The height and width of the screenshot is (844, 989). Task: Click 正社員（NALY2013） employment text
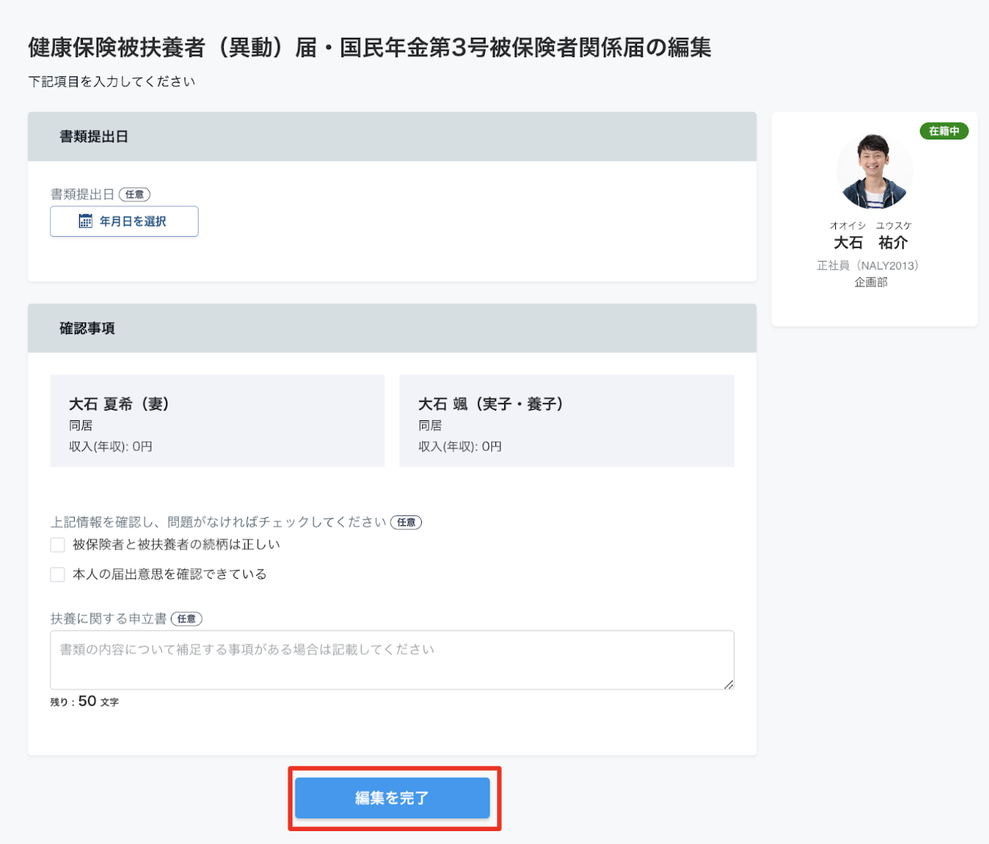868,266
